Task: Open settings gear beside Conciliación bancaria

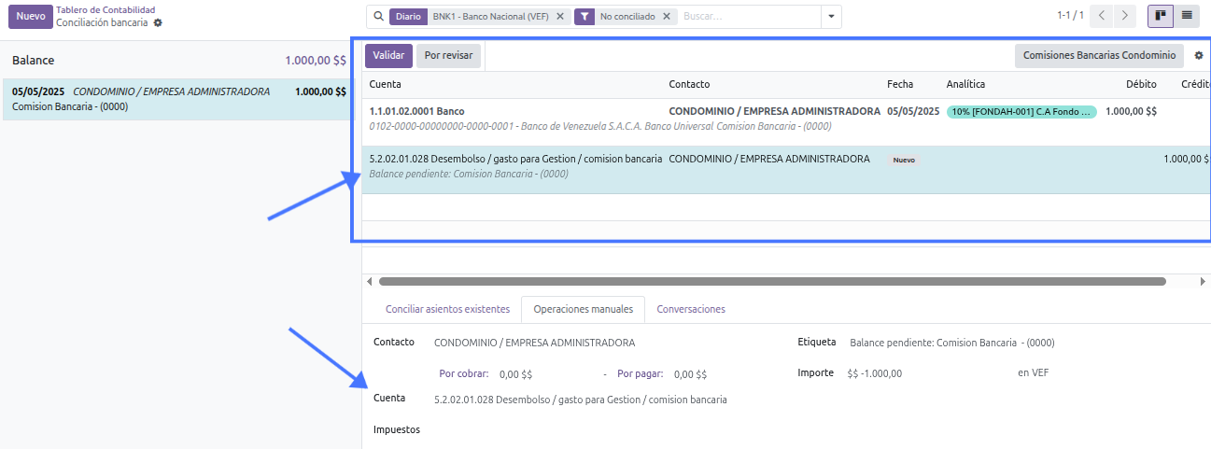Action: tap(158, 22)
